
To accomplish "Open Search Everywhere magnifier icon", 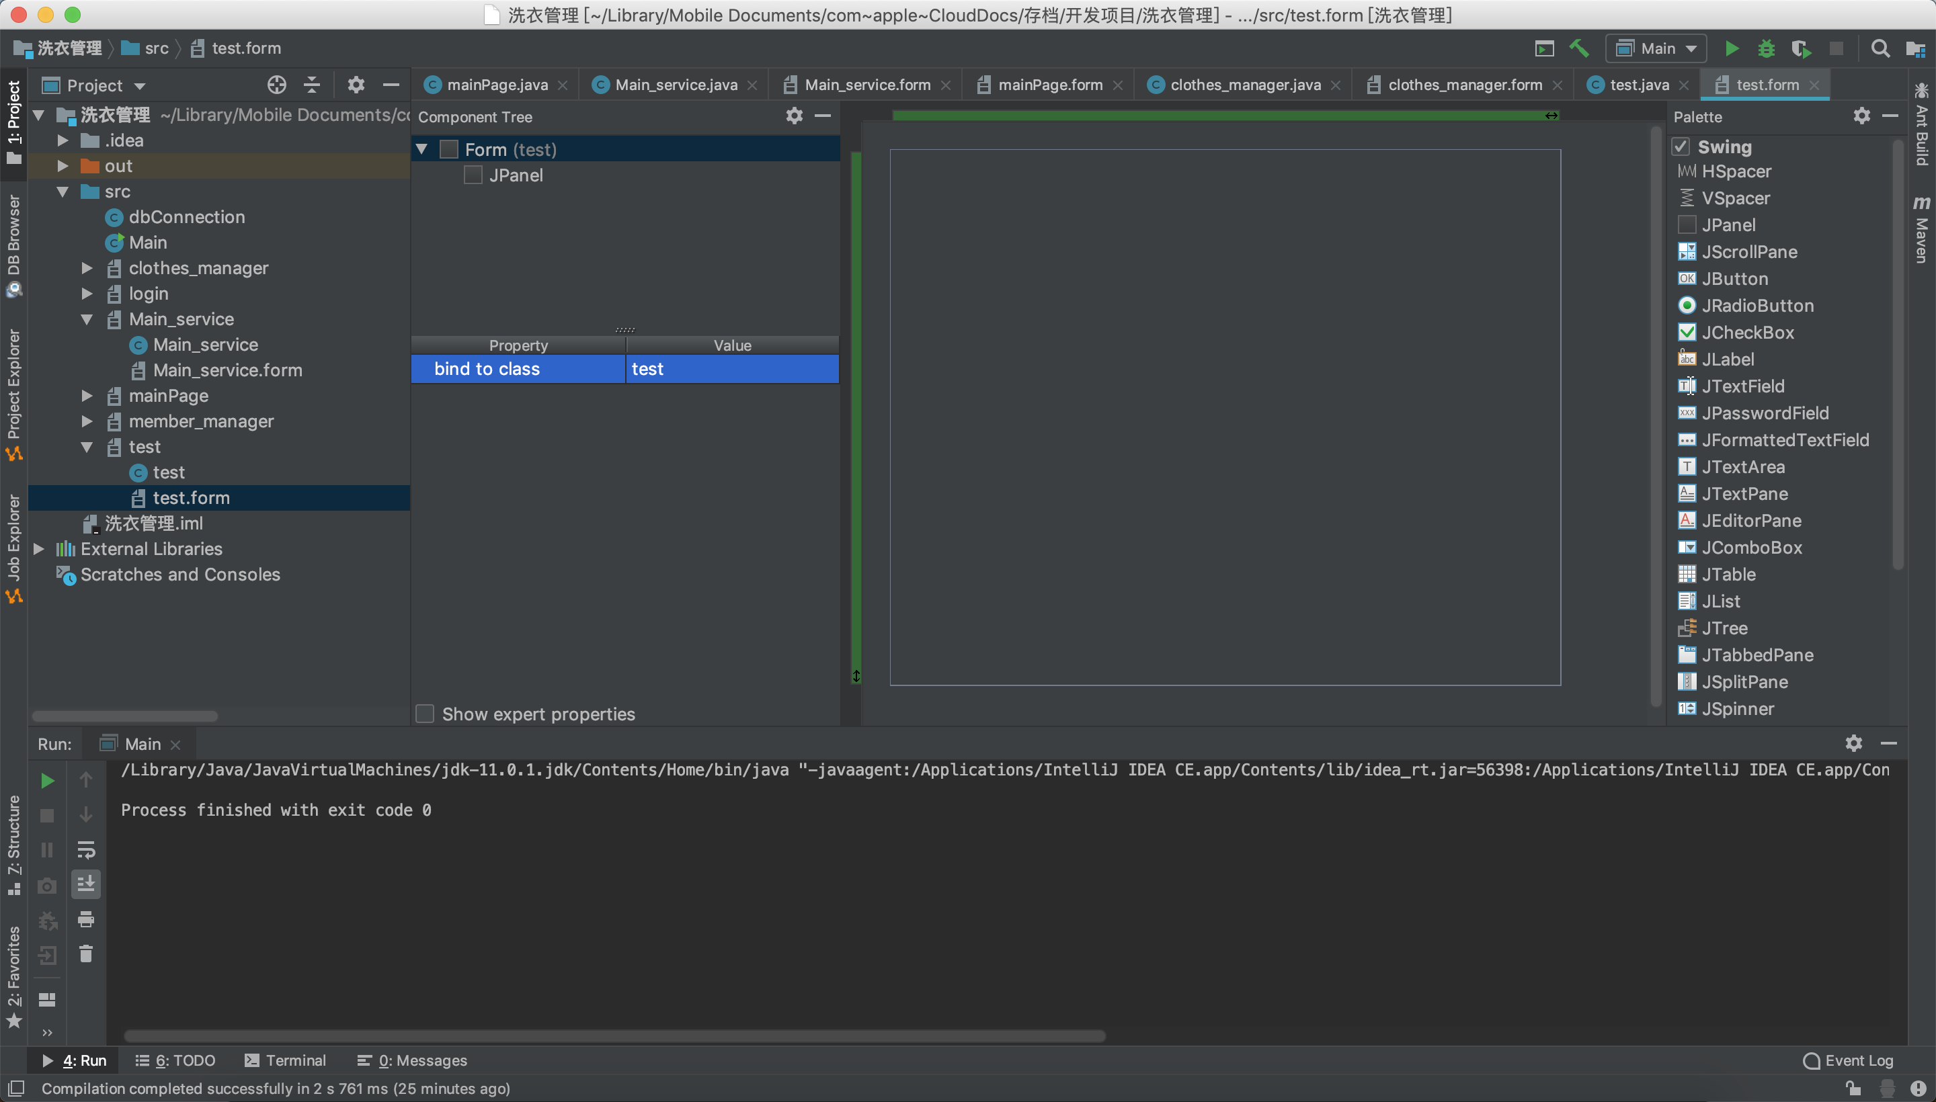I will click(x=1880, y=48).
